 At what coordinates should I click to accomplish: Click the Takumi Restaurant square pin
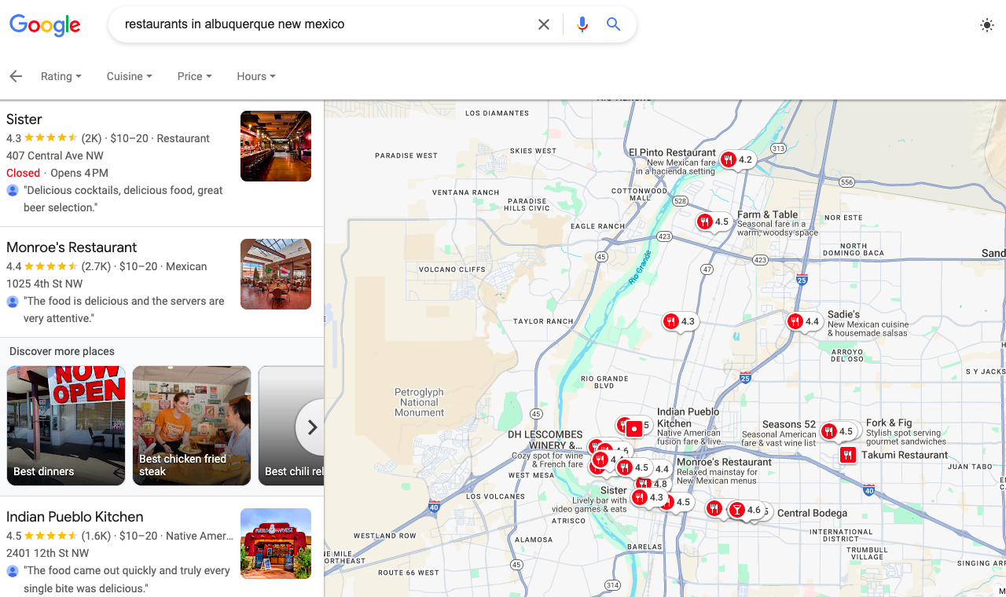point(847,455)
